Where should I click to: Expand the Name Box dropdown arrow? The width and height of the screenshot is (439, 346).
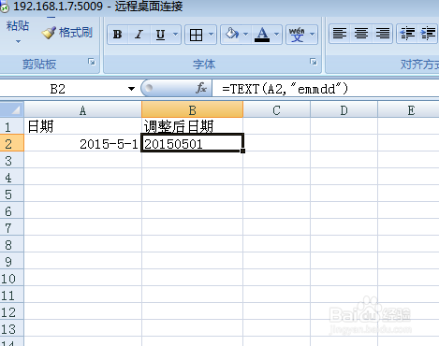coord(131,89)
